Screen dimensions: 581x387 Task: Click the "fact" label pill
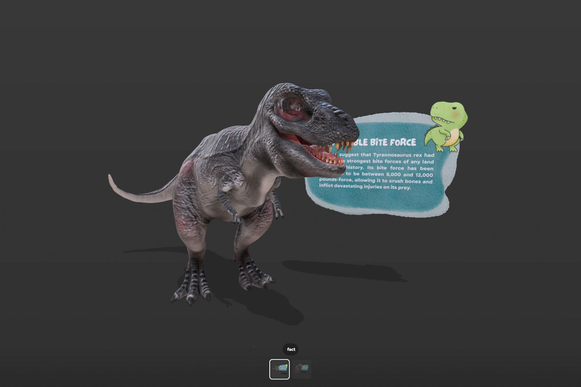(291, 349)
